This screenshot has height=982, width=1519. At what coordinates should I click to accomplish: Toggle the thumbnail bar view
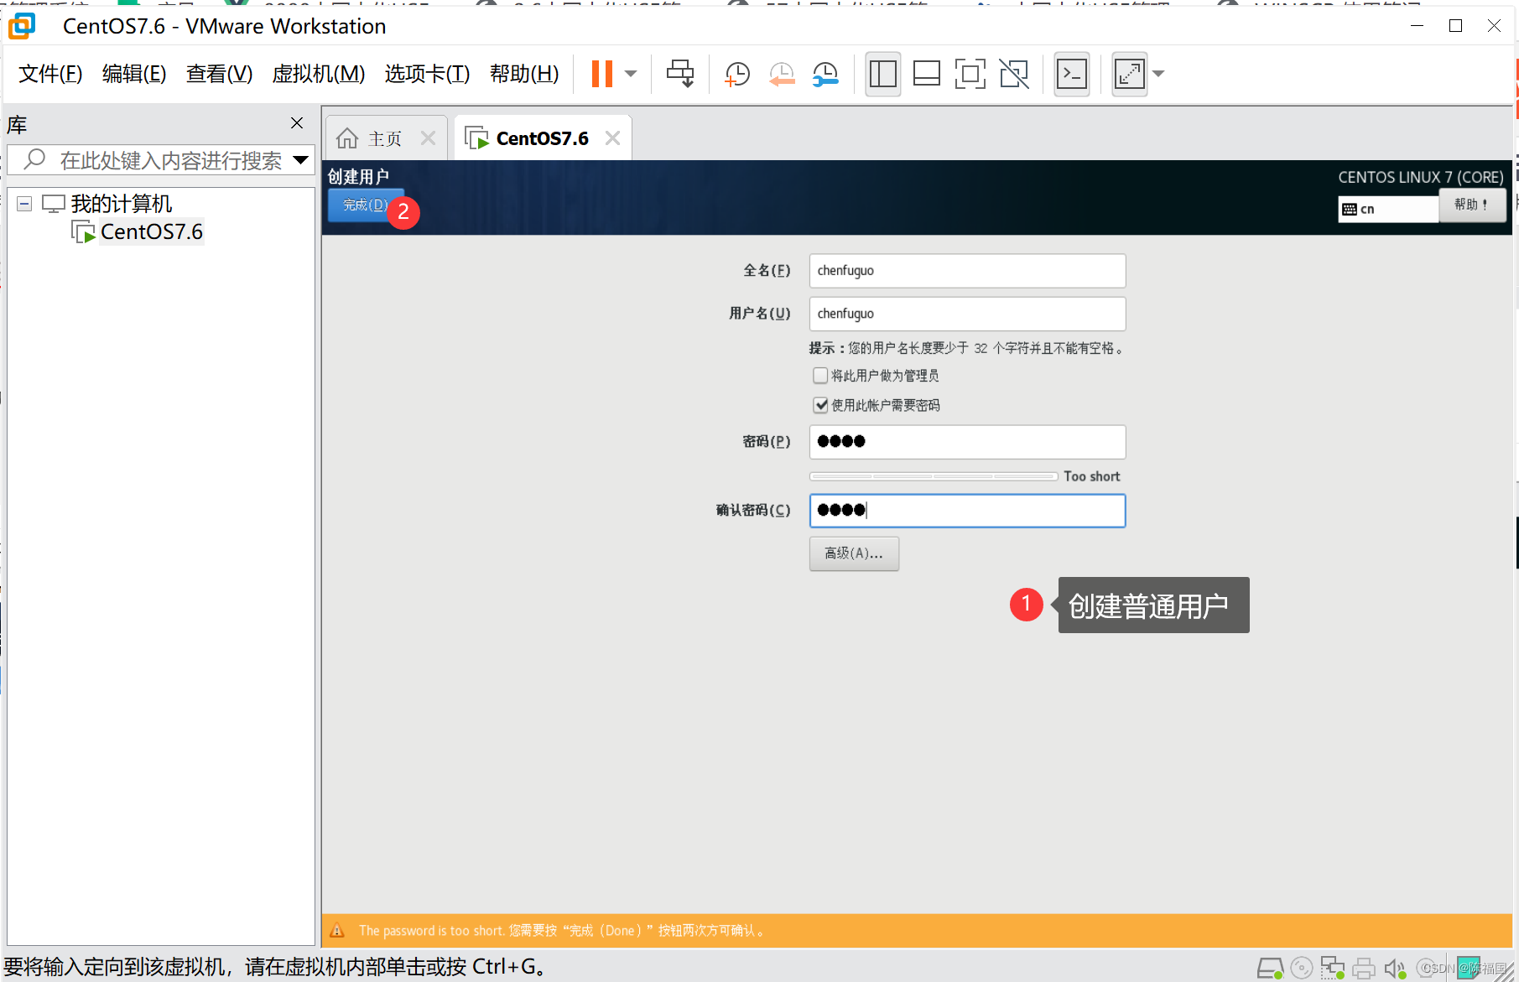coord(927,74)
